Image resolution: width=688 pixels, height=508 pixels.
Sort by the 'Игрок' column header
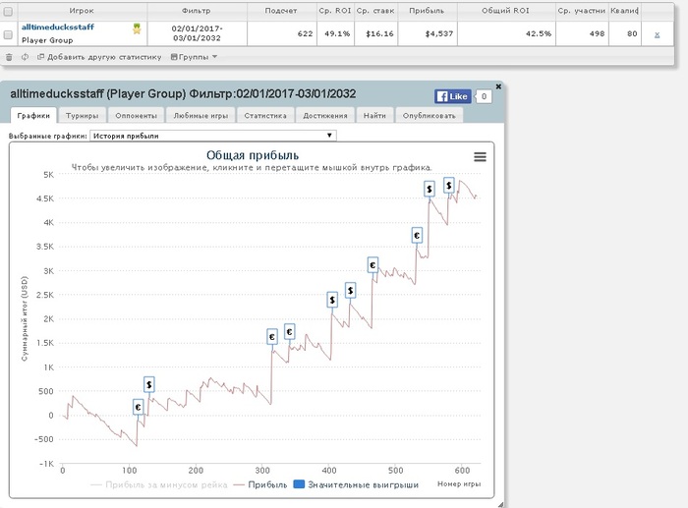coord(82,11)
